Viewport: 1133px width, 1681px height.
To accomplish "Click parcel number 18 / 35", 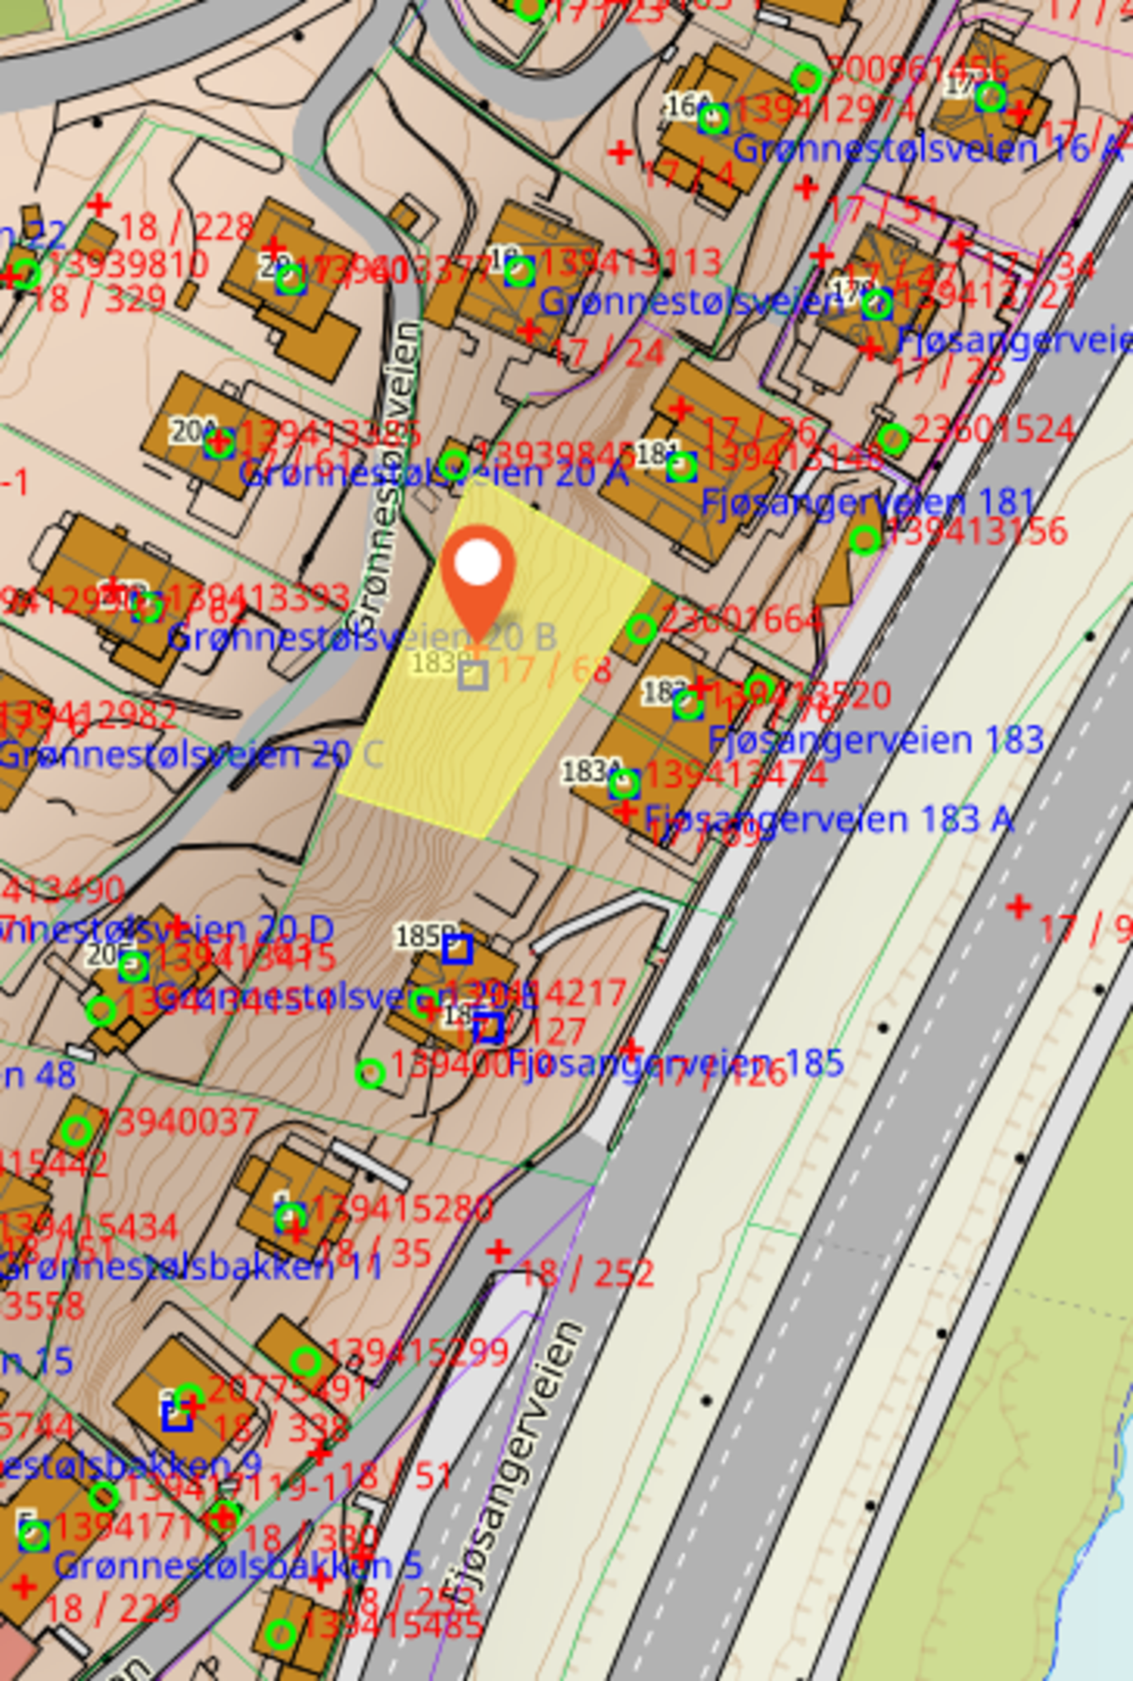I will (375, 1252).
